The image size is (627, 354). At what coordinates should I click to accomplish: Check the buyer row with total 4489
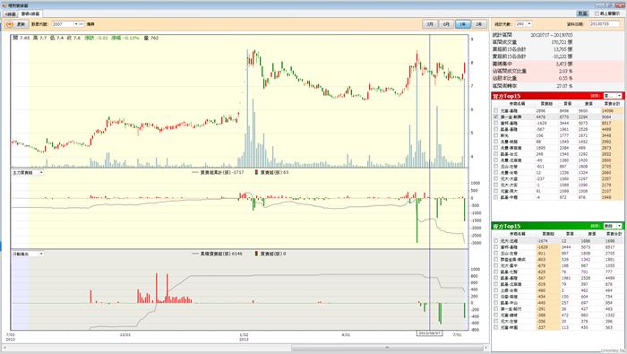pos(496,129)
